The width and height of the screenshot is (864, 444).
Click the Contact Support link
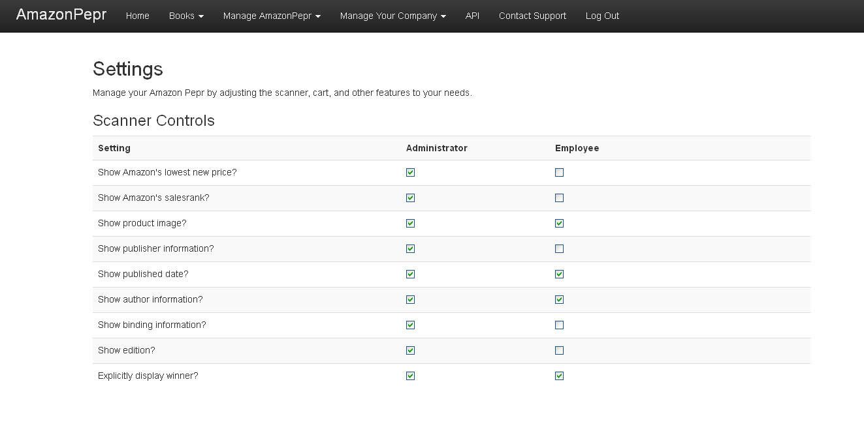532,16
